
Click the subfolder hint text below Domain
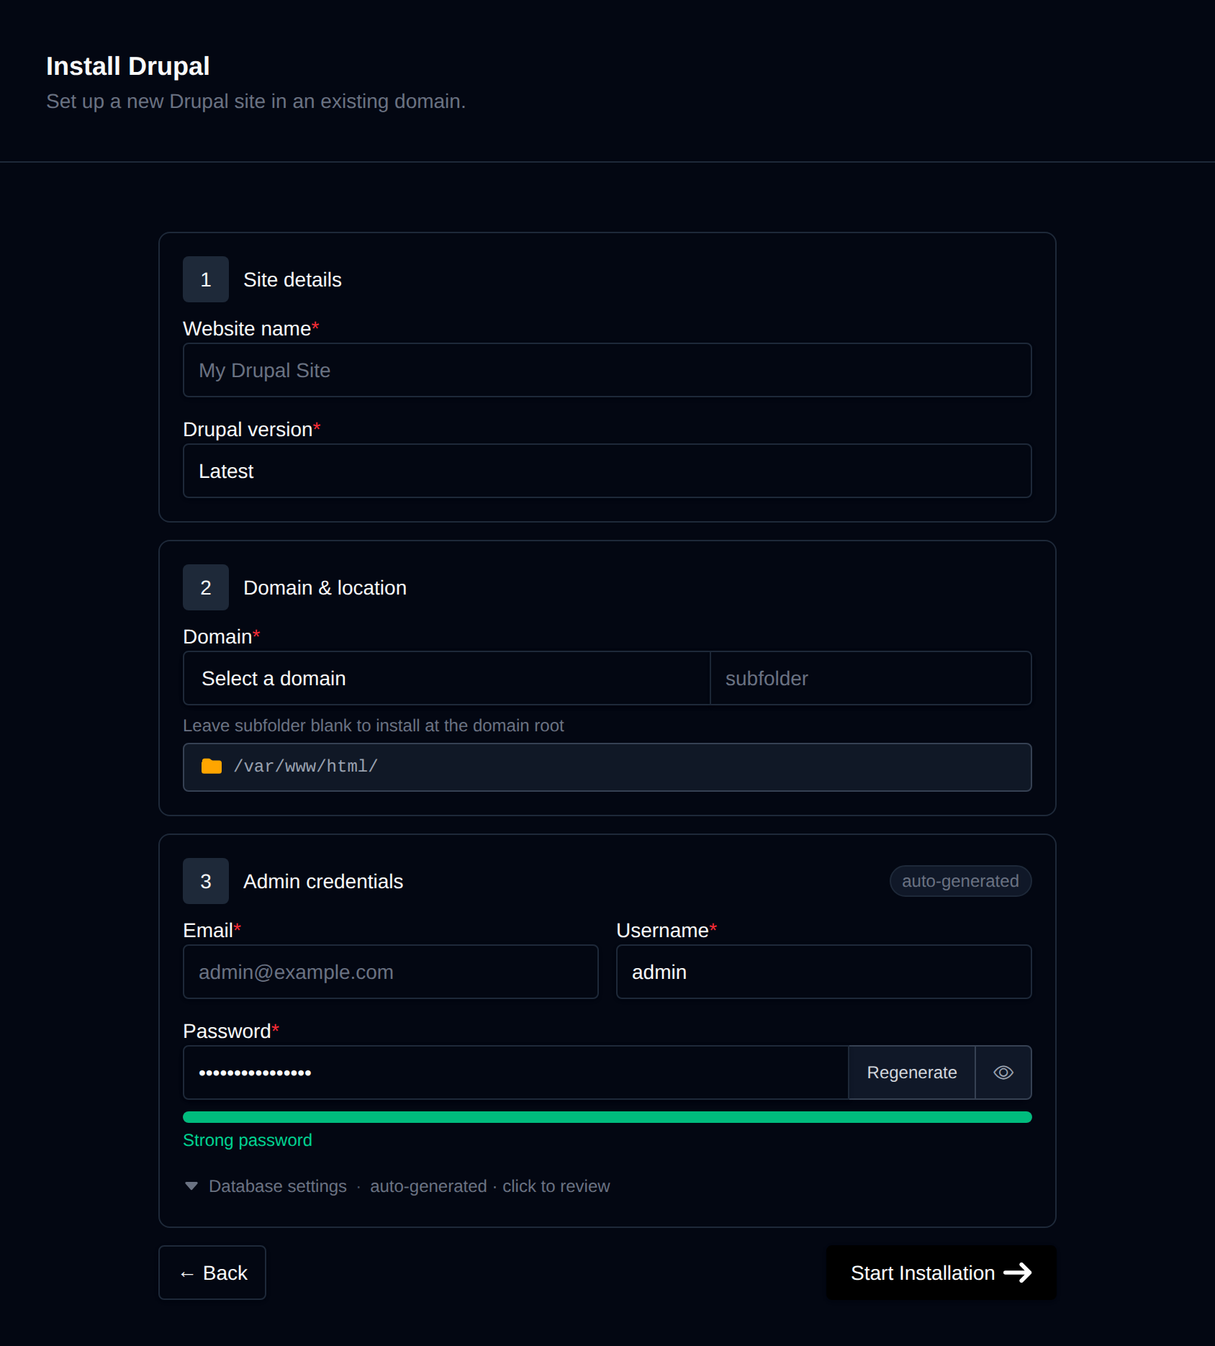[374, 726]
